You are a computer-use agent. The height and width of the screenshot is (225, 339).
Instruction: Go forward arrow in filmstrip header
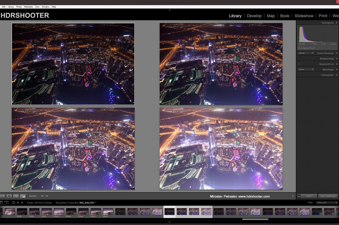22,203
